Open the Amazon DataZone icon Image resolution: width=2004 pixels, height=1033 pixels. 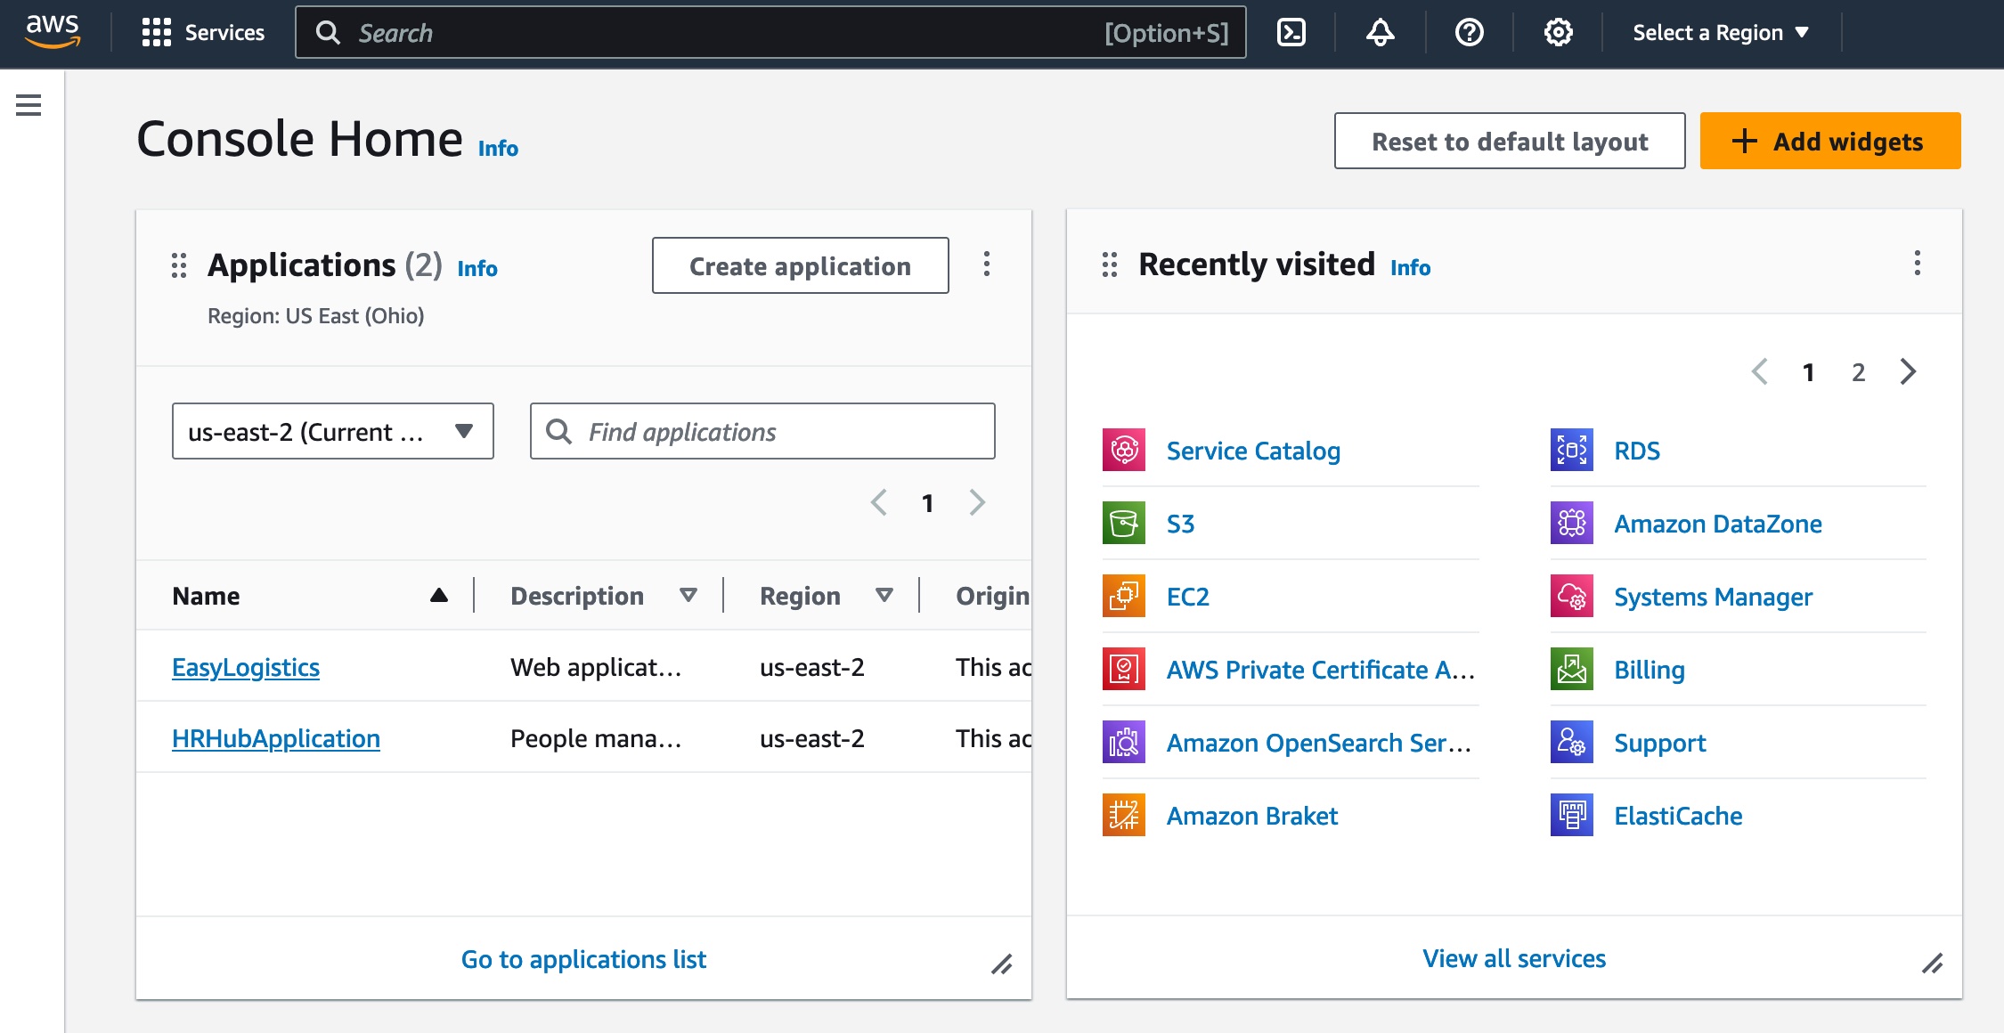point(1571,524)
